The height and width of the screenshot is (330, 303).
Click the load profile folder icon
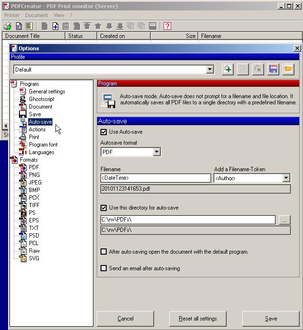288,69
